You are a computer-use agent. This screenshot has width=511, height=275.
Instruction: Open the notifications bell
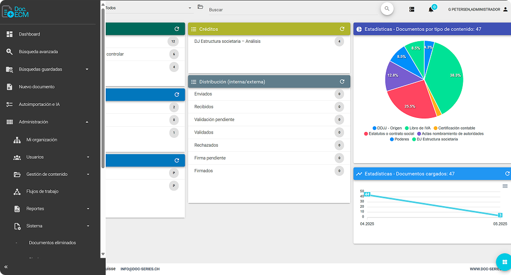tap(431, 9)
